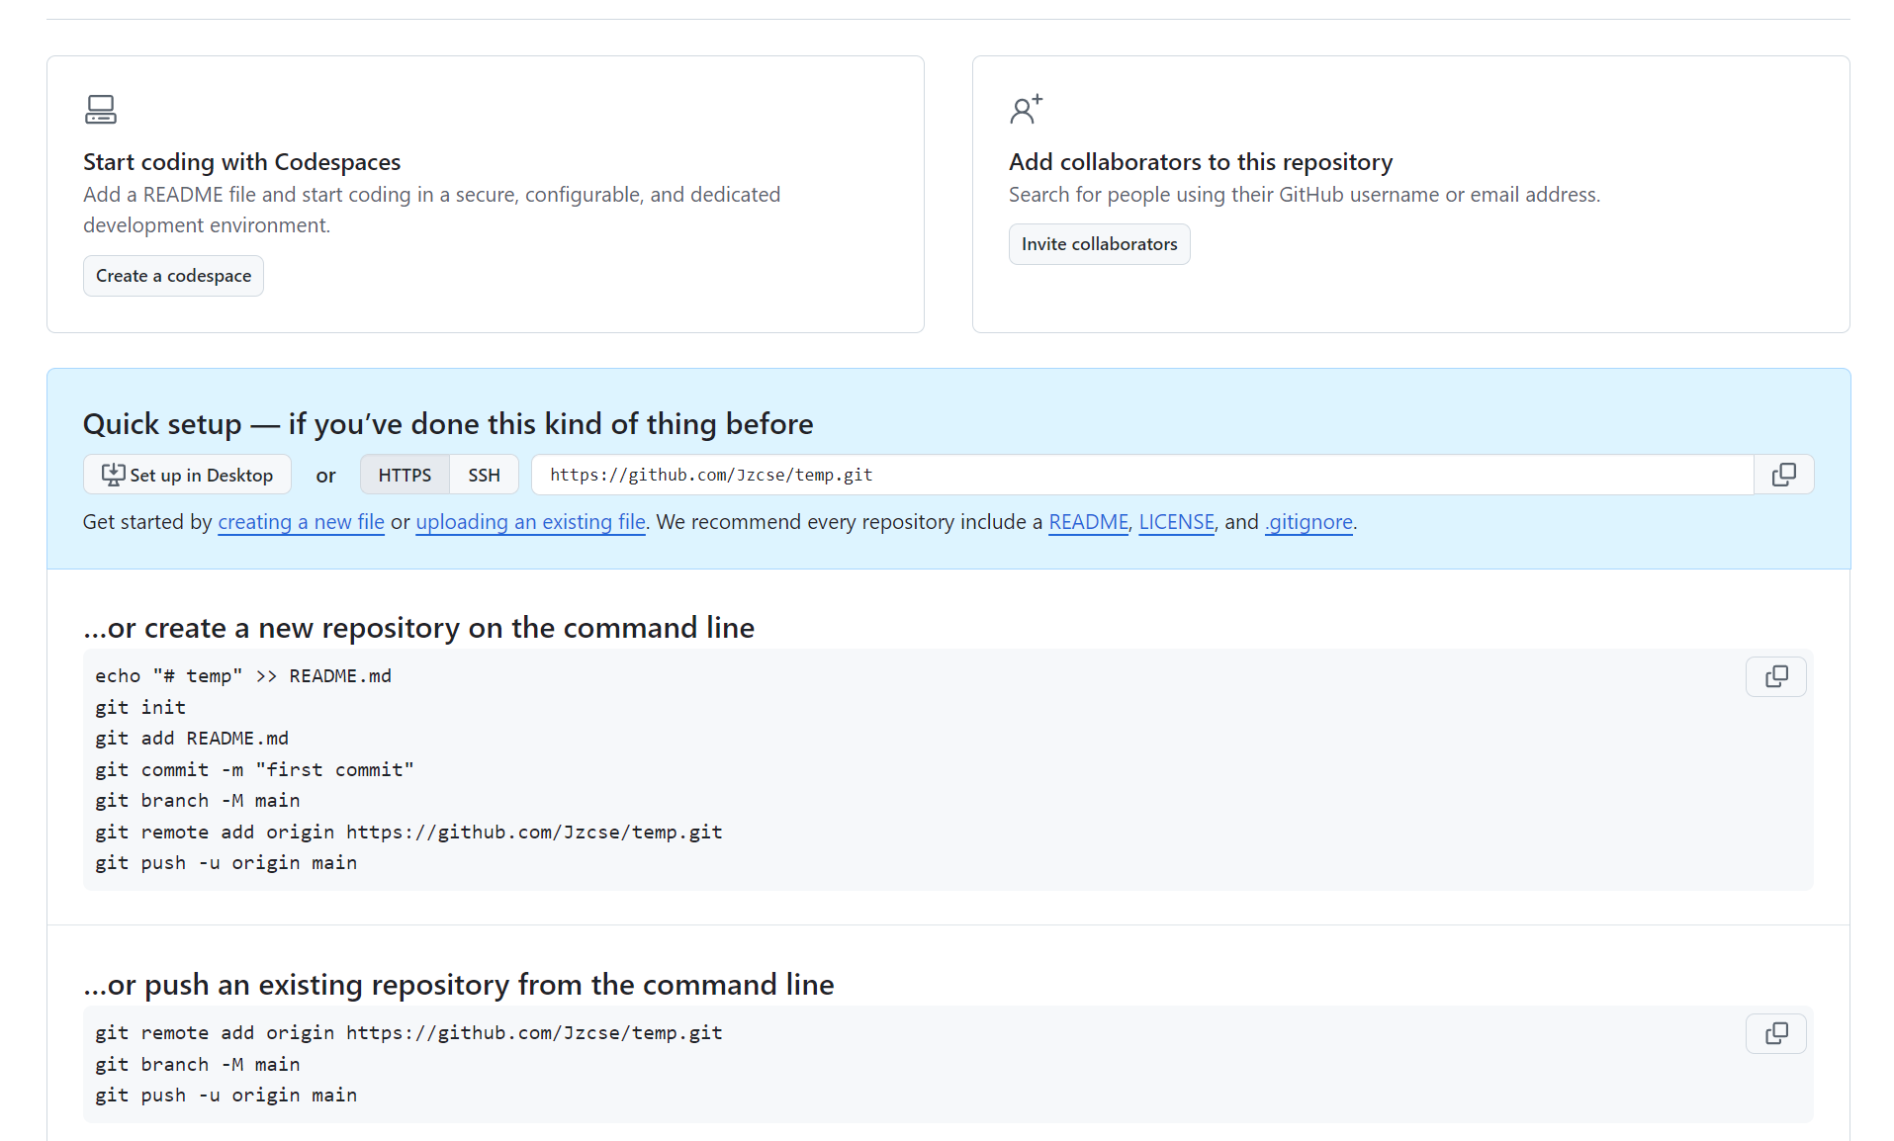Click the Start coding with Codespaces heading
This screenshot has width=1894, height=1141.
(241, 162)
